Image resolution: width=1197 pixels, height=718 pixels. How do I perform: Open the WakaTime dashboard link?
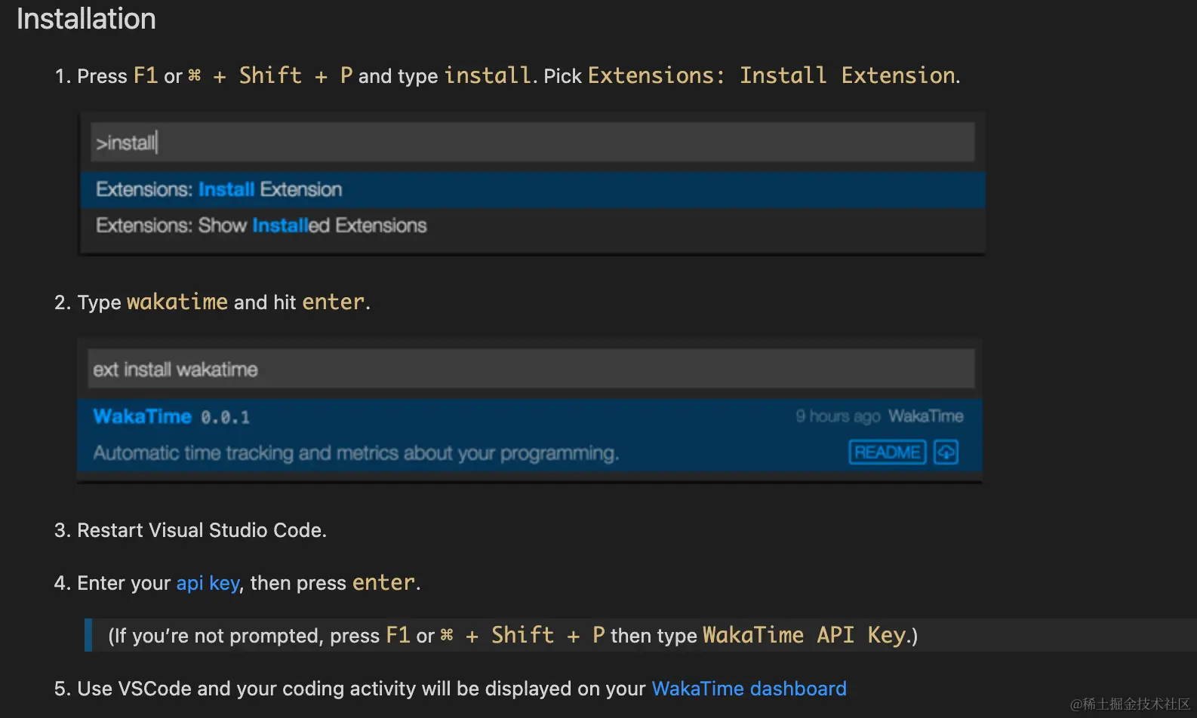coord(749,689)
